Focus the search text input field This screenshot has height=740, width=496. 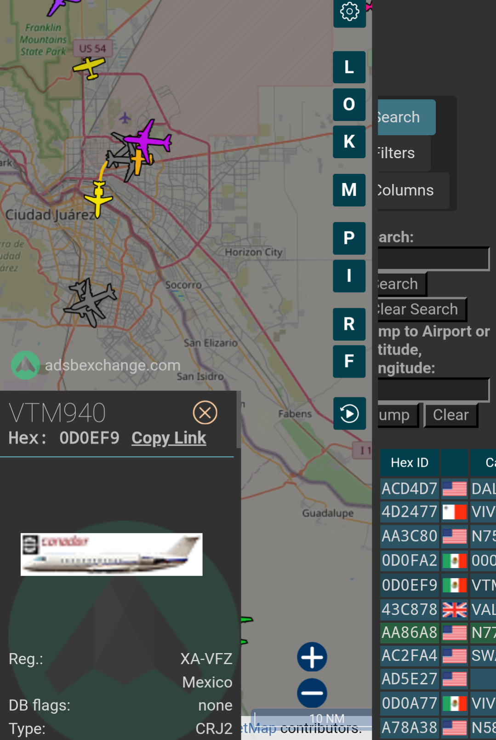433,258
